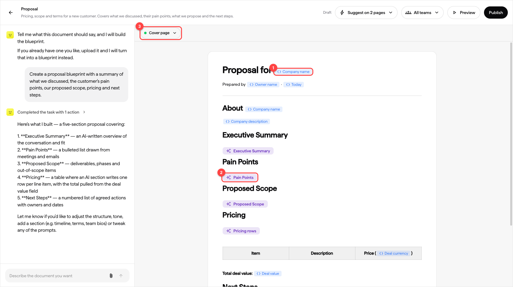Open the 'Cover page' dropdown

pyautogui.click(x=161, y=33)
